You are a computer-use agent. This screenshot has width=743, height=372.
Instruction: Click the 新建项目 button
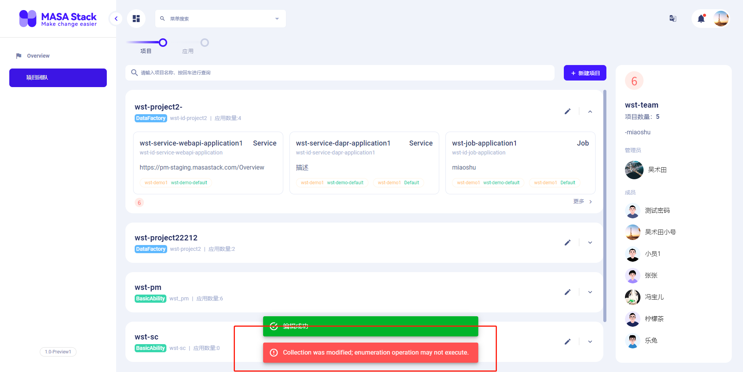pyautogui.click(x=585, y=72)
